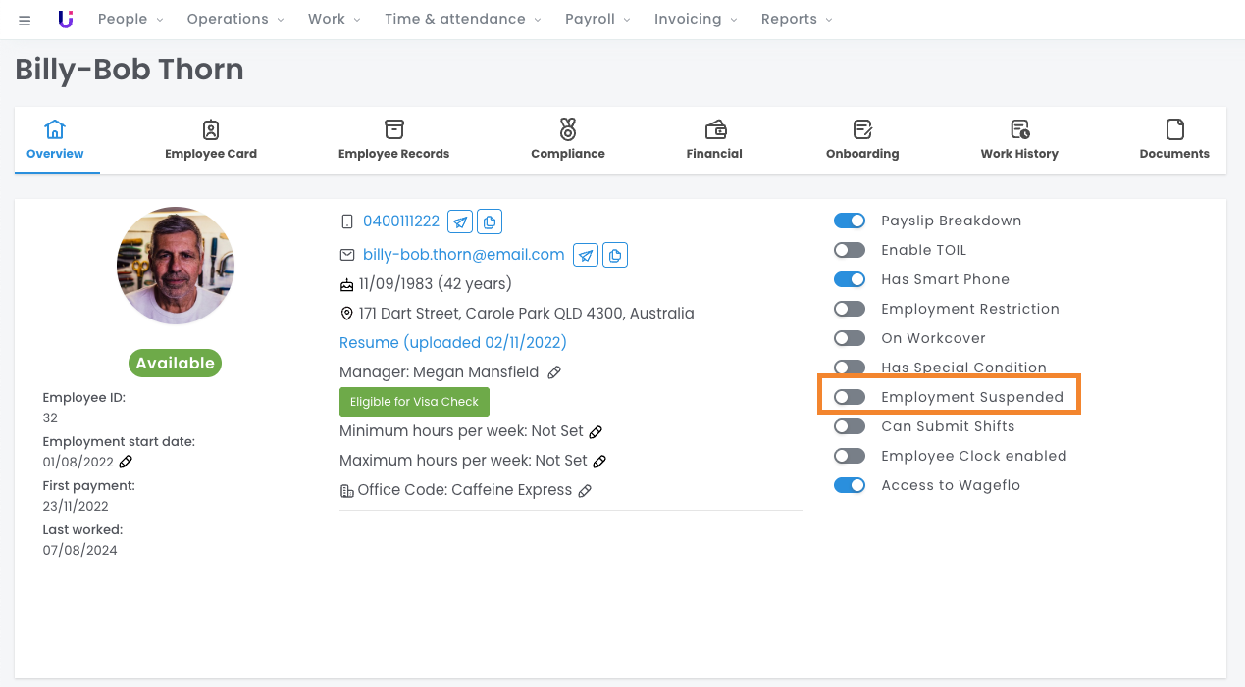The image size is (1245, 687).
Task: Turn on the Employment Suspended toggle
Action: [850, 397]
